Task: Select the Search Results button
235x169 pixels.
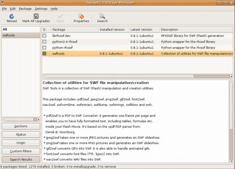Action: (21, 159)
